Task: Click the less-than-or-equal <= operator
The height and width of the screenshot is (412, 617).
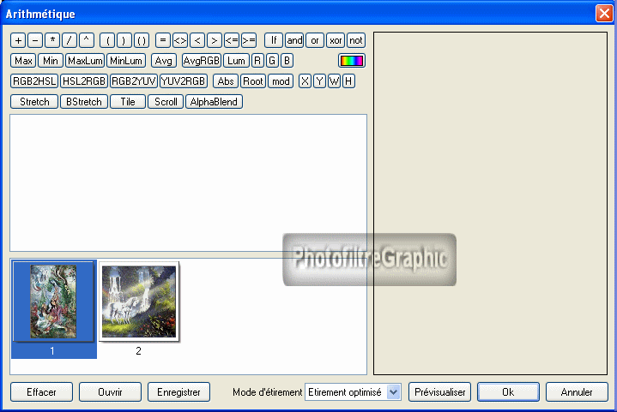Action: click(x=232, y=40)
